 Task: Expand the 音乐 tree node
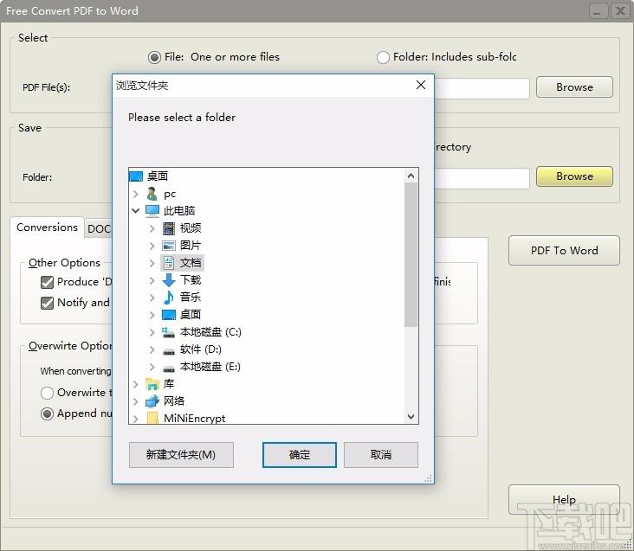[x=152, y=298]
